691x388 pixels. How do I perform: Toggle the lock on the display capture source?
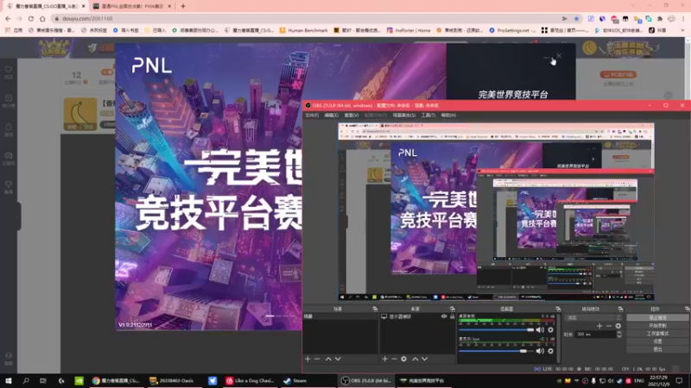[x=452, y=316]
